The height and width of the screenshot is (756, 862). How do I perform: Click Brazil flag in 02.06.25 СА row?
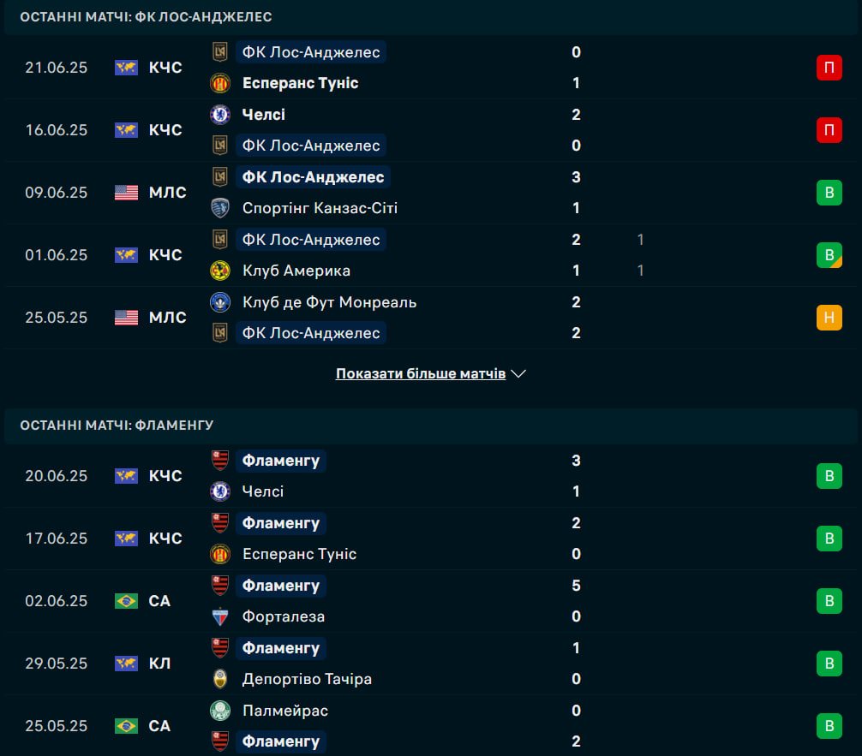coord(126,601)
